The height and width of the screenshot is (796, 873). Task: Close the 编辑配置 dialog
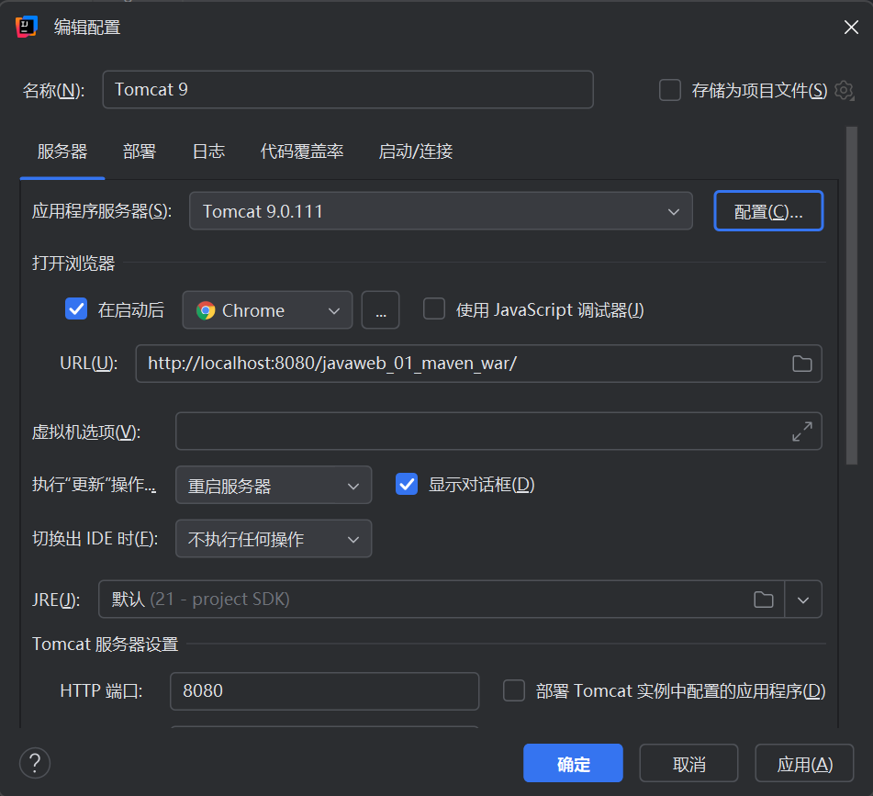coord(851,27)
